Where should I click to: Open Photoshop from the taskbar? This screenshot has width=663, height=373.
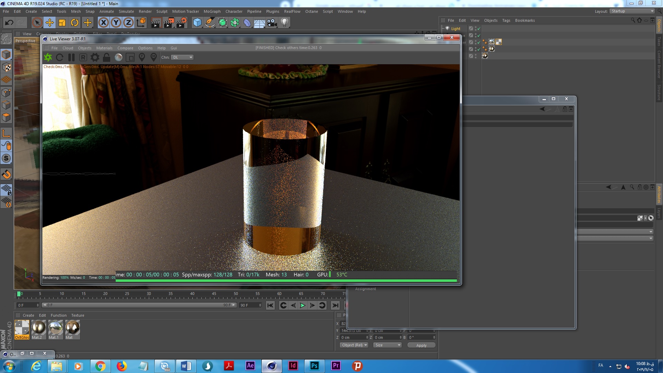(314, 366)
